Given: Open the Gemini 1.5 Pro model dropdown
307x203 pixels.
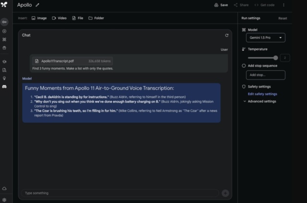Looking at the screenshot, I should click(x=266, y=37).
